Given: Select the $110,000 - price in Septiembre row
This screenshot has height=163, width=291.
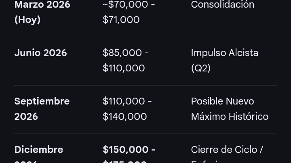Looking at the screenshot, I should tap(127, 101).
